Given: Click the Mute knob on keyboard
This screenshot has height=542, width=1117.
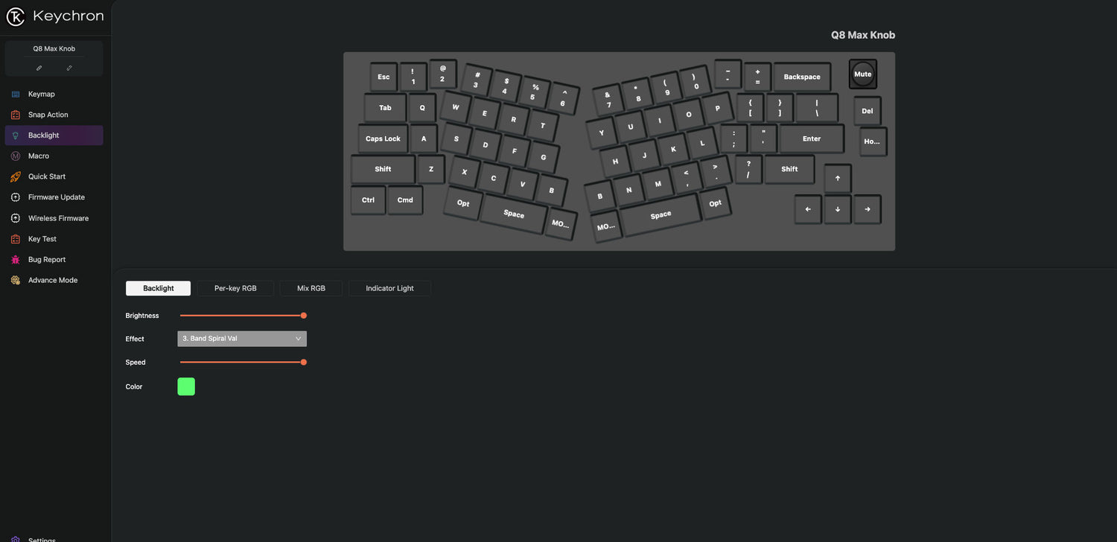Looking at the screenshot, I should pyautogui.click(x=863, y=74).
